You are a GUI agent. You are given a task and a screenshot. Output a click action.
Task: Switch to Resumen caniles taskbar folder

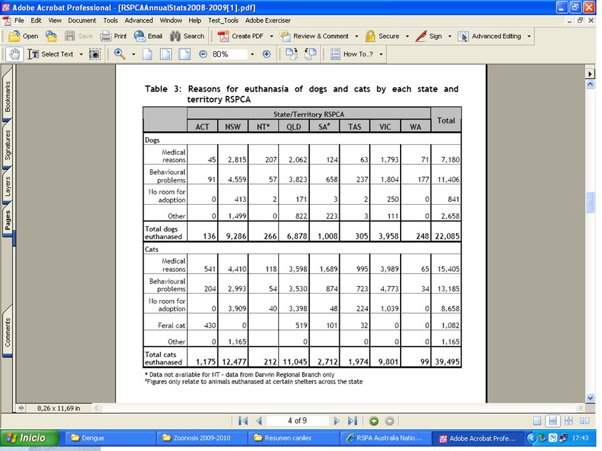point(292,438)
